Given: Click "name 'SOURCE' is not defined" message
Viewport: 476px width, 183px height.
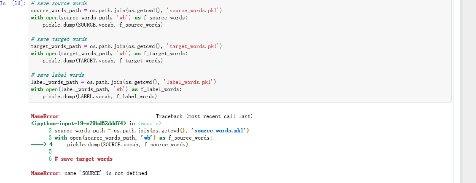Looking at the screenshot, I should 106,173.
